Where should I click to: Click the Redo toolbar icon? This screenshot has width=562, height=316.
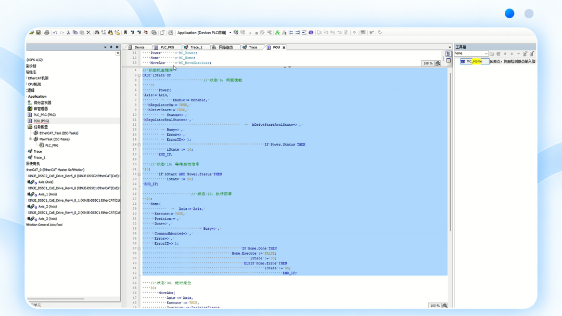(61, 33)
